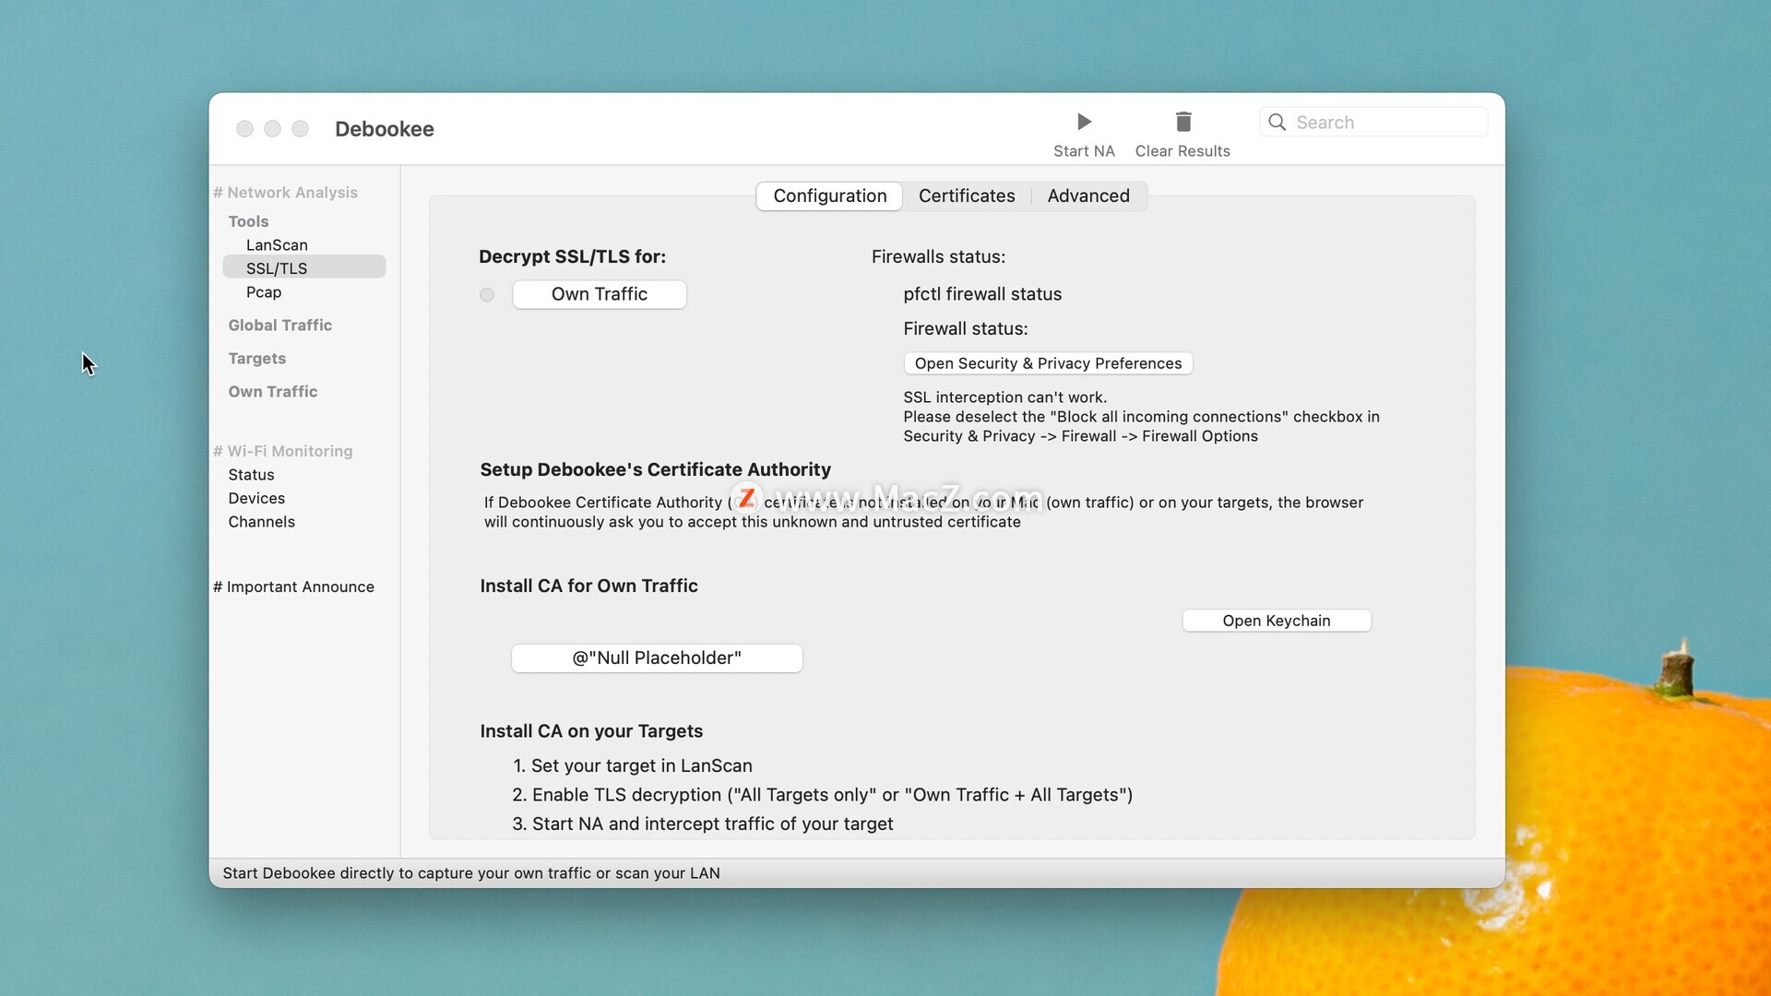The width and height of the screenshot is (1771, 996).
Task: Click 'Enable TLS decryption' step text
Action: (823, 795)
